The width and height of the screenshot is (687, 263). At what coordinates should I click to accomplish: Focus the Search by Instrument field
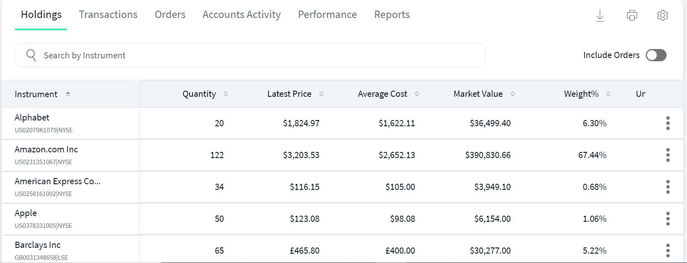(250, 55)
